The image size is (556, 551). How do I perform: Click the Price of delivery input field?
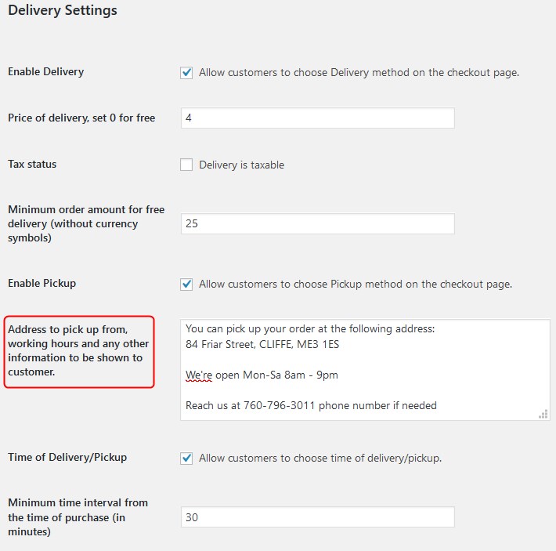(317, 118)
